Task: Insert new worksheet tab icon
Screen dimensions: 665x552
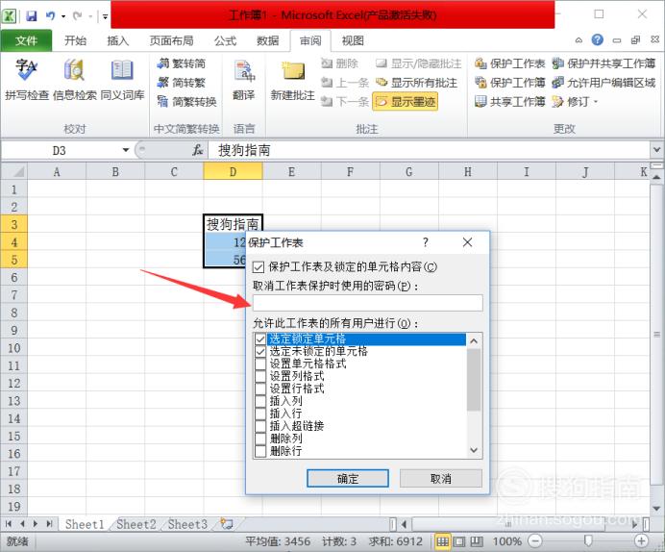Action: coord(227,524)
